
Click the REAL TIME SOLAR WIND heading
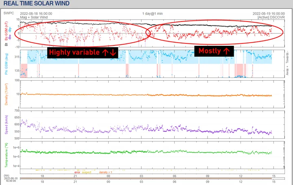point(37,3)
